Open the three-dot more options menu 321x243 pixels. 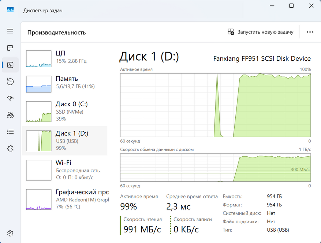(310, 32)
